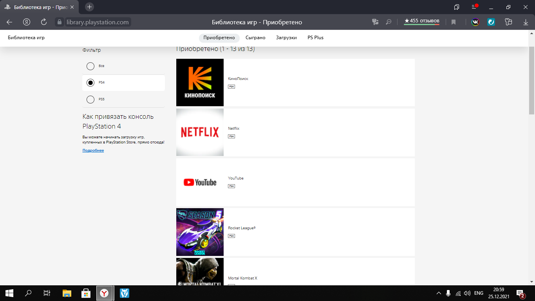Viewport: 535px width, 301px height.
Task: Open the КиноПоиск title text
Action: [x=238, y=79]
